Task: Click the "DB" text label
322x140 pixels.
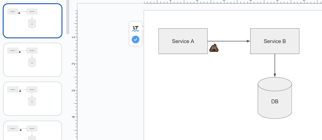Action: pyautogui.click(x=275, y=102)
